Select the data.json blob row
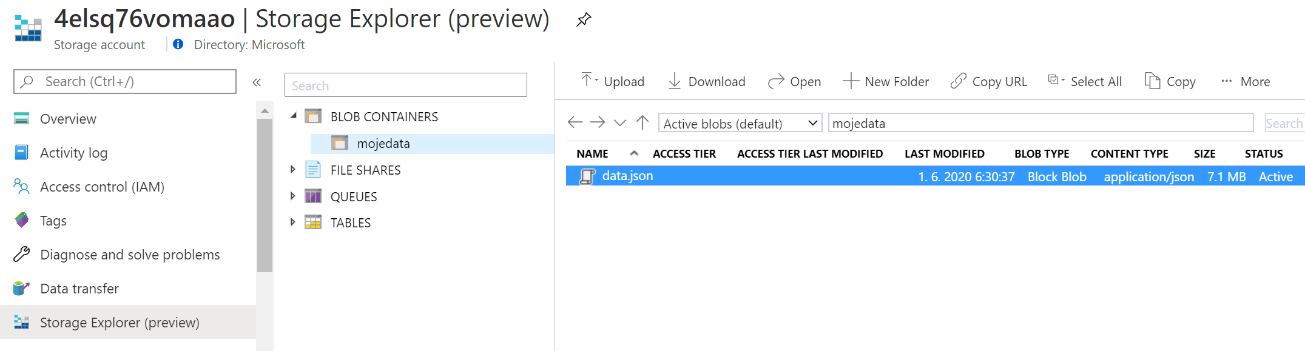The width and height of the screenshot is (1305, 351). 628,176
